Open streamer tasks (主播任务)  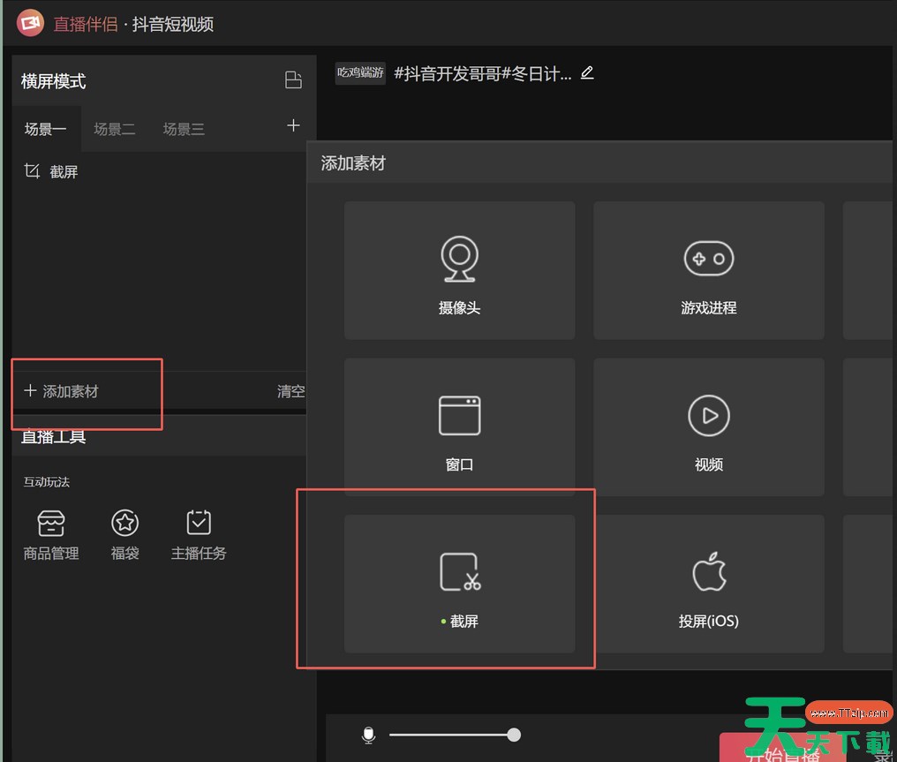pyautogui.click(x=199, y=535)
